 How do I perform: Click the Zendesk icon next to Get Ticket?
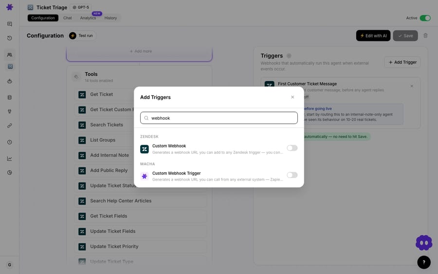[82, 95]
